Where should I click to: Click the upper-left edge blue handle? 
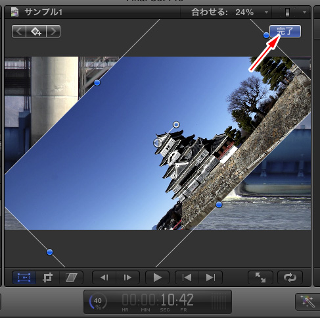[97, 82]
